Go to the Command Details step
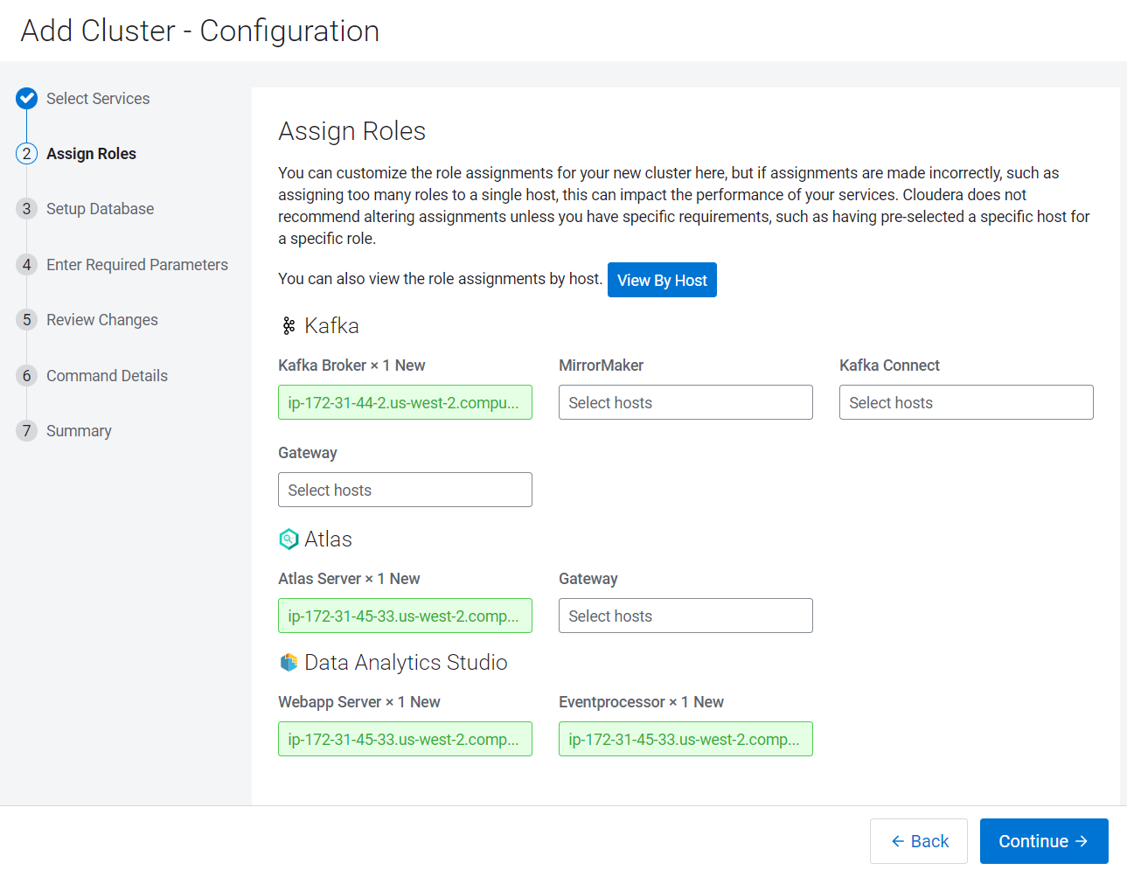 pyautogui.click(x=107, y=376)
